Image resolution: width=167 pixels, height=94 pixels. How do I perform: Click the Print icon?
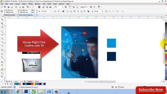tap(12, 7)
